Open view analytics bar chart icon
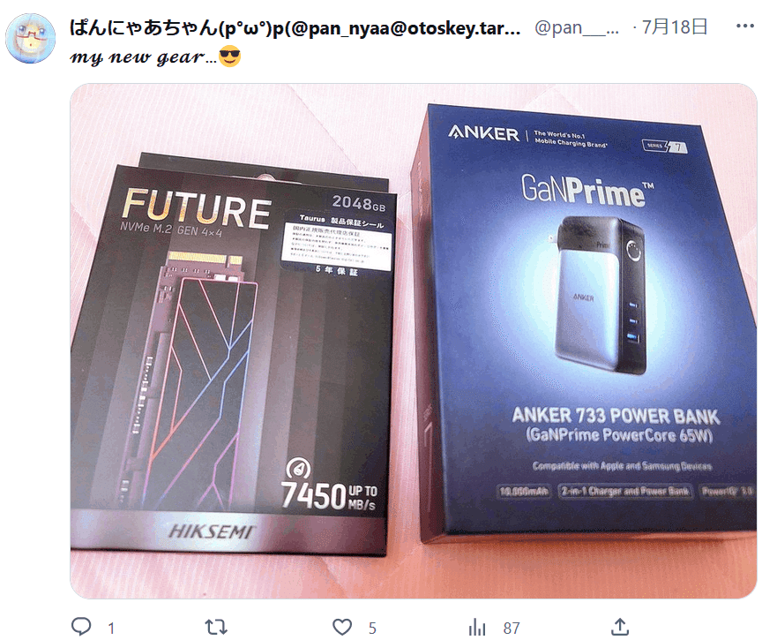The width and height of the screenshot is (762, 640). 477,627
